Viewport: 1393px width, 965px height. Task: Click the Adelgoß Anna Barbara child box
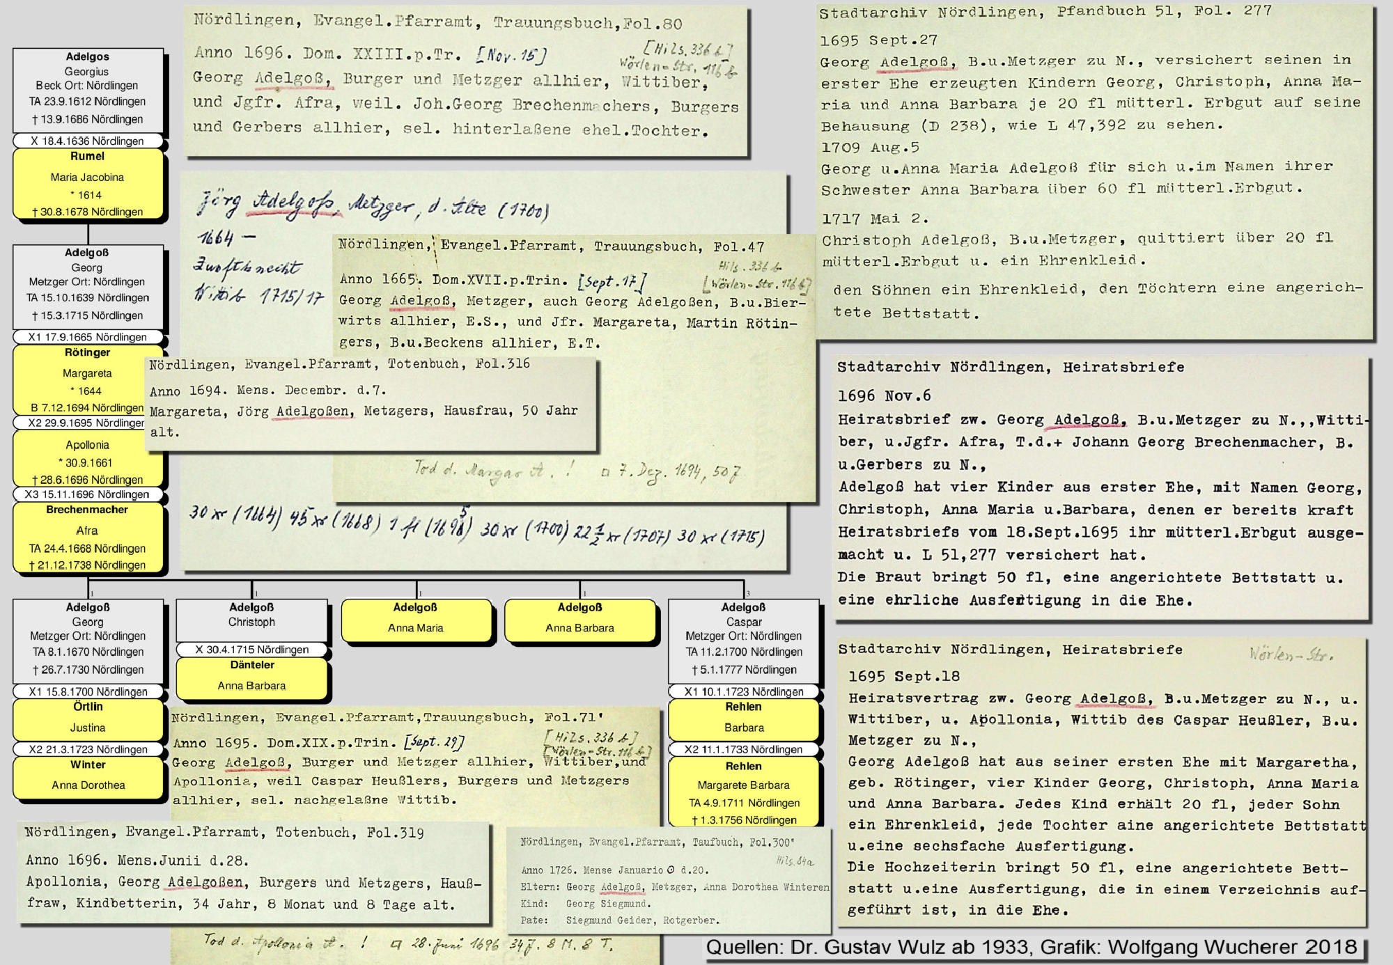(x=579, y=618)
